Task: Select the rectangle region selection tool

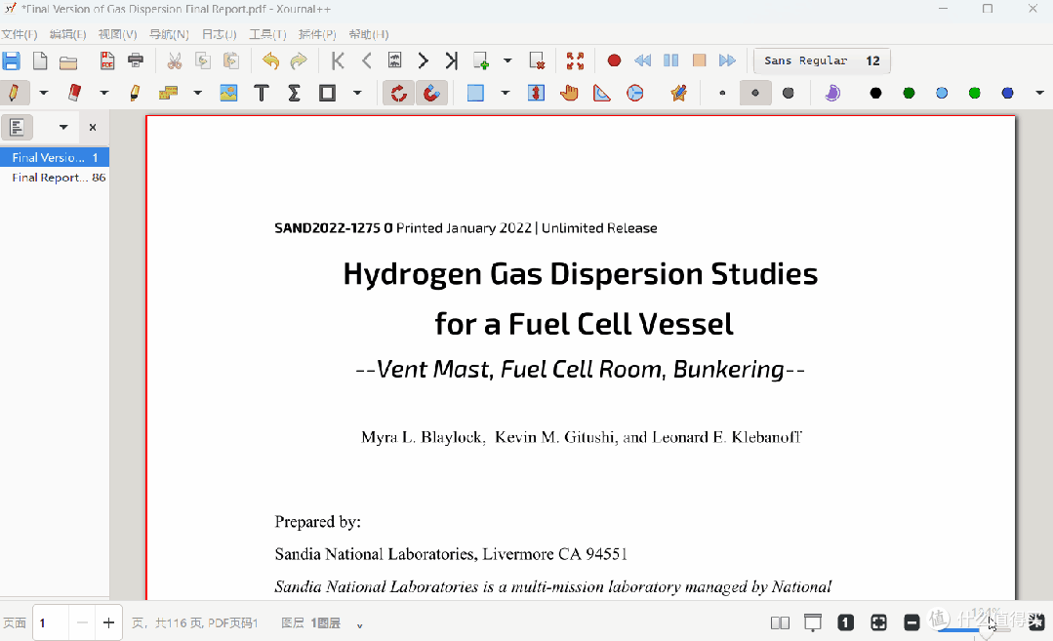Action: pyautogui.click(x=475, y=93)
